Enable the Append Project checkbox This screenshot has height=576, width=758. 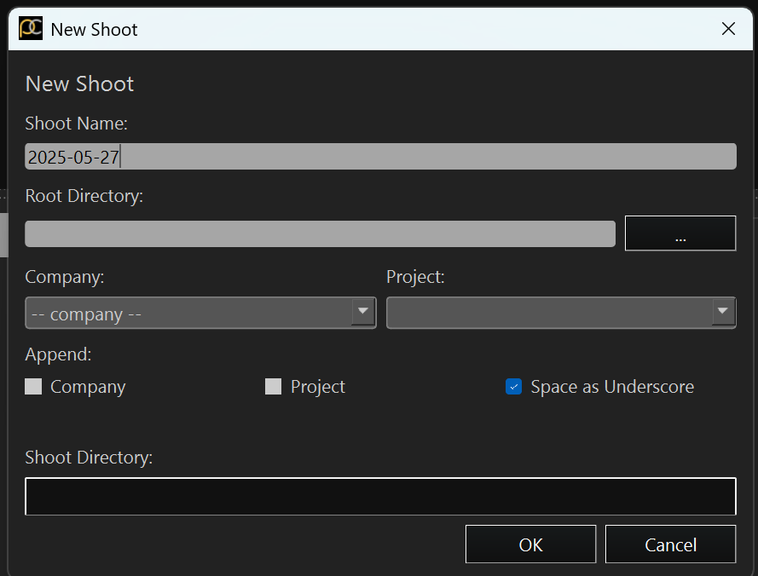coord(273,387)
